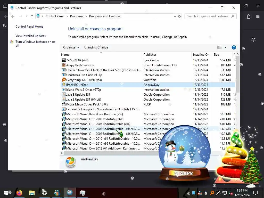Click the scroll up arrow of the list

237,54
